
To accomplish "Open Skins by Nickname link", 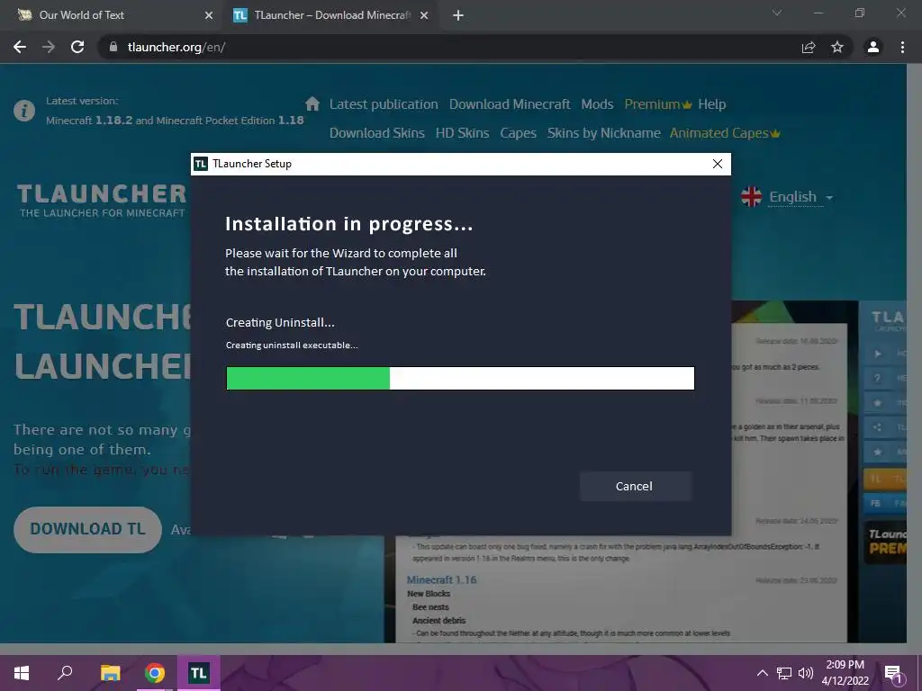I will 604,133.
